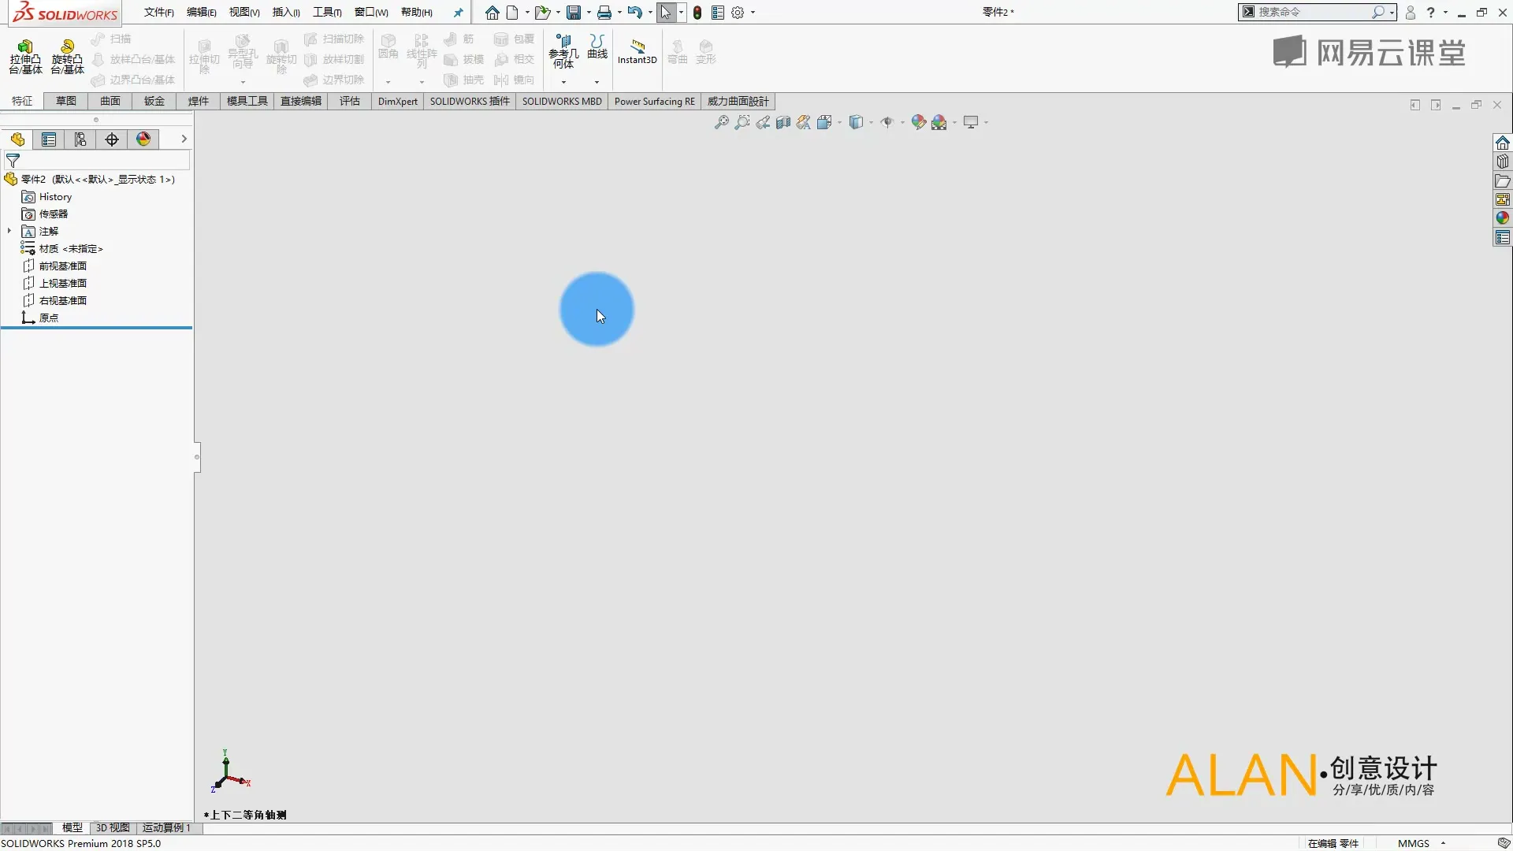
Task: Click the Extruded Boss/Base (拉伸凸台/基体) icon
Action: [x=25, y=48]
